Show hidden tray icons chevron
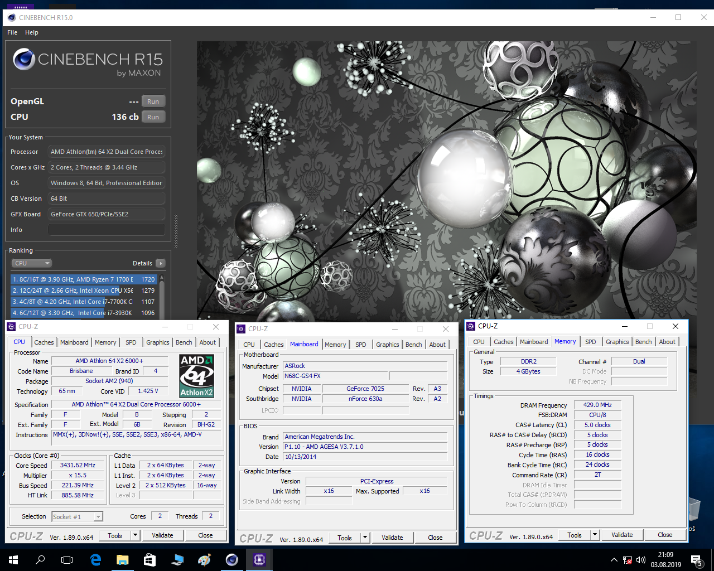Image resolution: width=714 pixels, height=571 pixels. tap(614, 560)
